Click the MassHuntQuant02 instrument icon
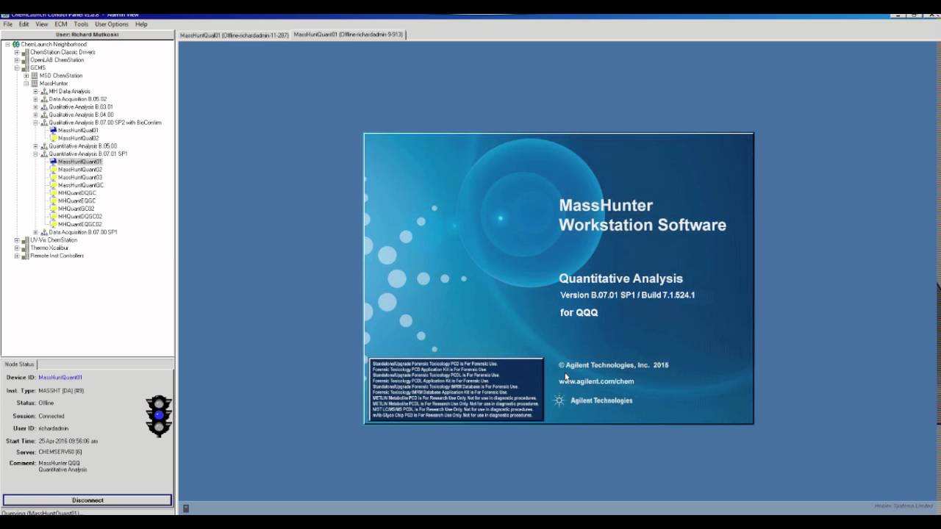Image resolution: width=941 pixels, height=529 pixels. pyautogui.click(x=53, y=170)
